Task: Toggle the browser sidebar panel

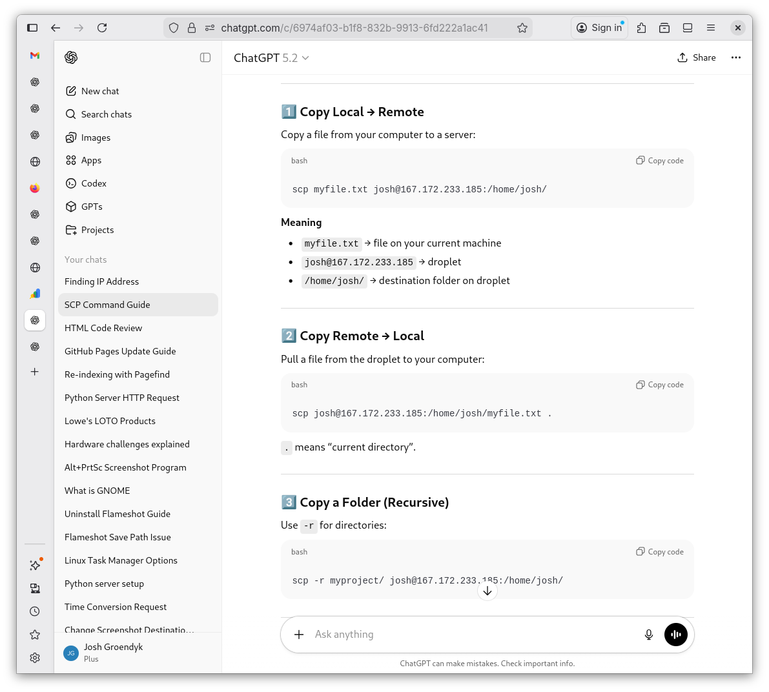Action: coord(32,28)
